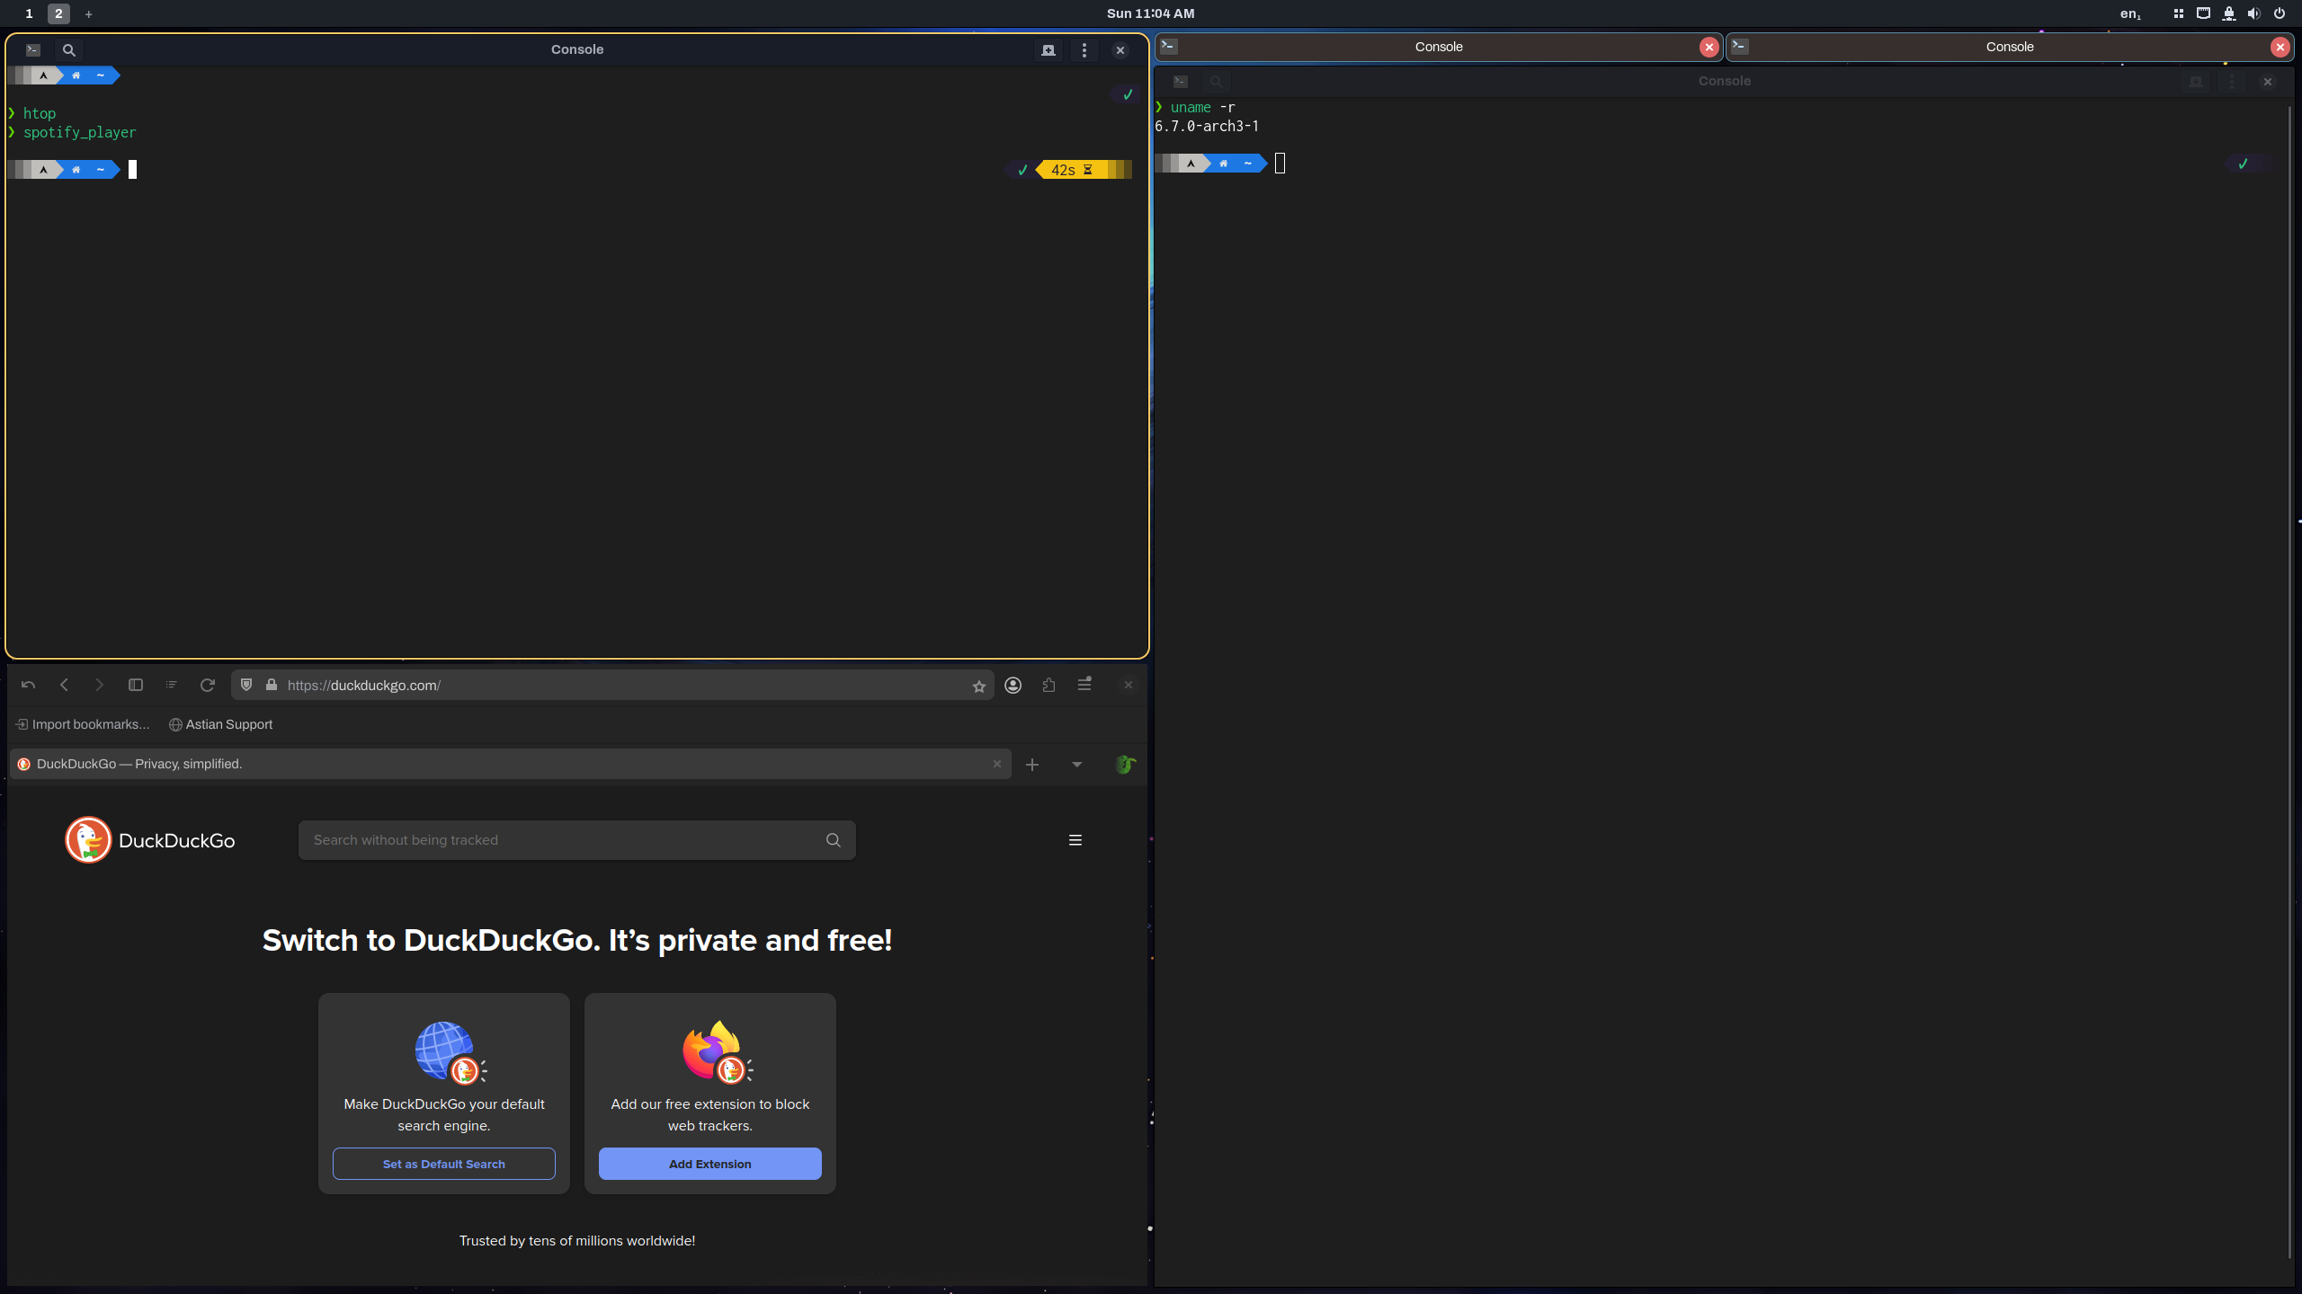Click the Add Extension button
Viewport: 2302px width, 1294px height.
[710, 1164]
